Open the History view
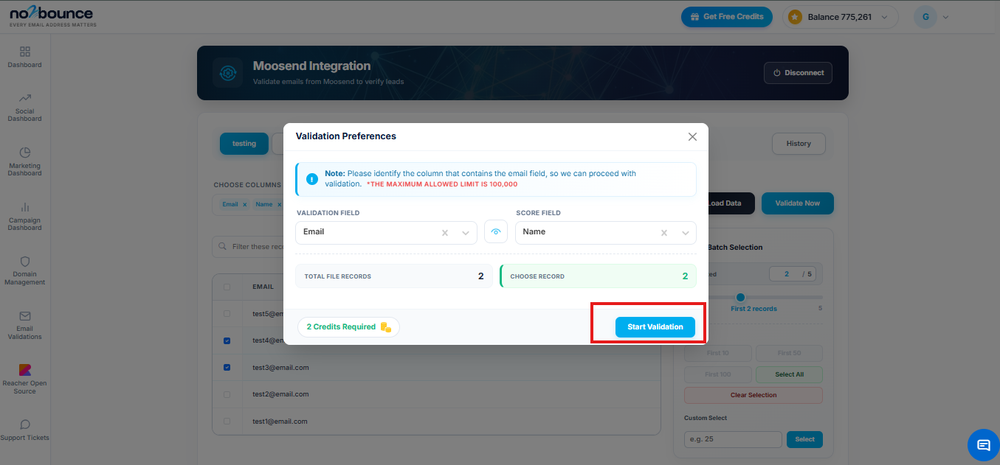This screenshot has width=1000, height=465. (x=799, y=144)
